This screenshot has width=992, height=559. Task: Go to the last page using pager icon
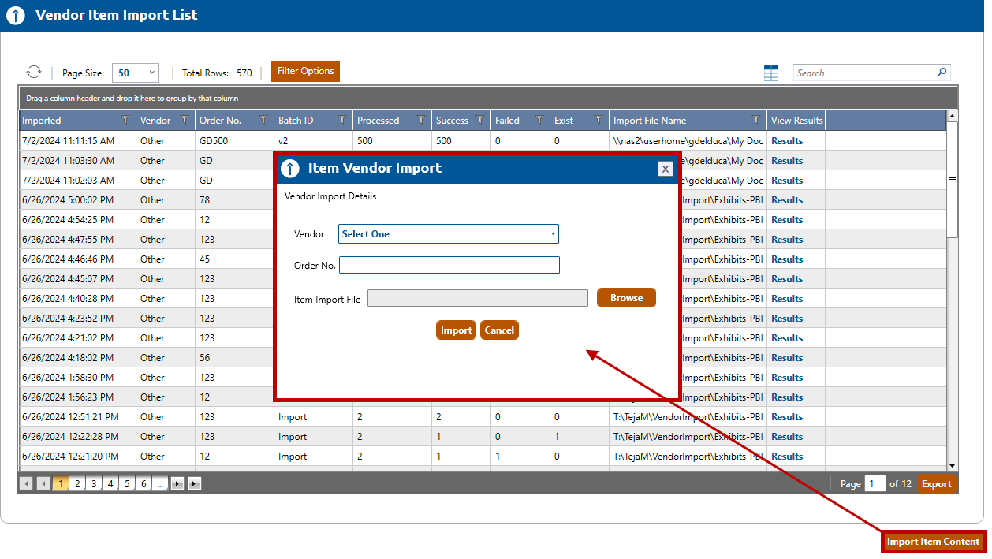click(x=195, y=484)
